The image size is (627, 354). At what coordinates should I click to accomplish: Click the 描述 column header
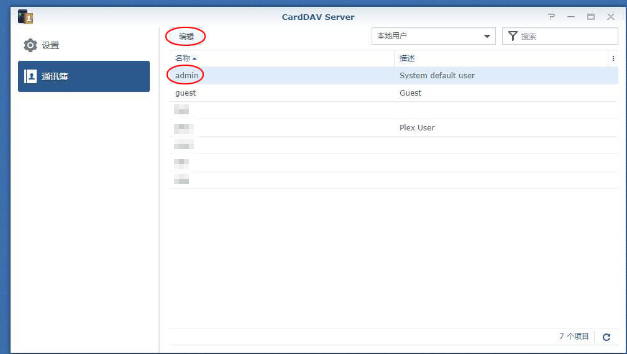[x=407, y=58]
